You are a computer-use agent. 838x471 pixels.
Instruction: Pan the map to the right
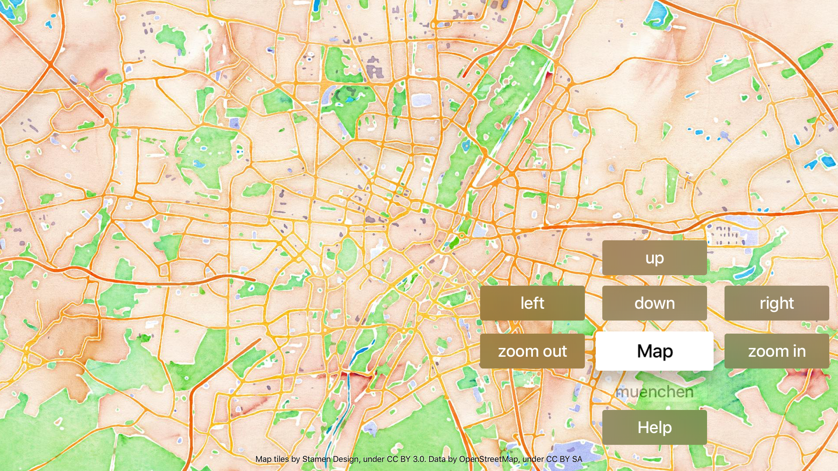coord(776,303)
